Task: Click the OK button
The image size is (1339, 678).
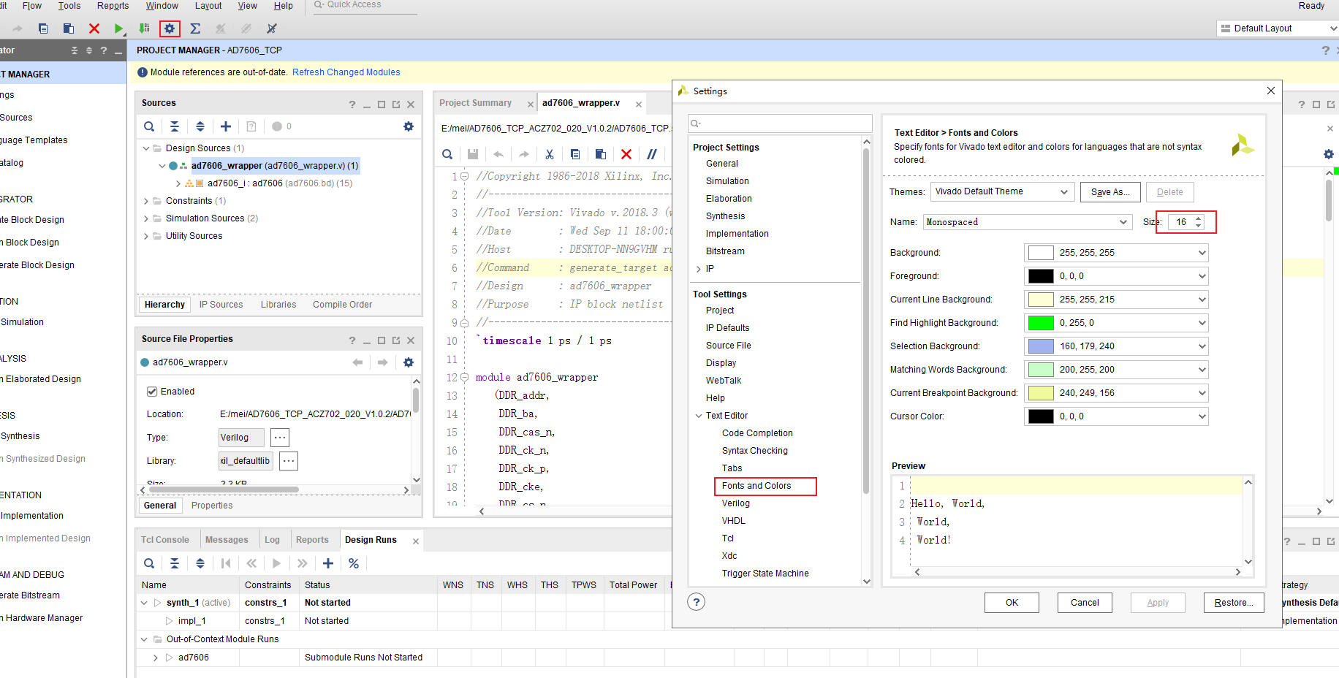Action: pyautogui.click(x=1012, y=603)
